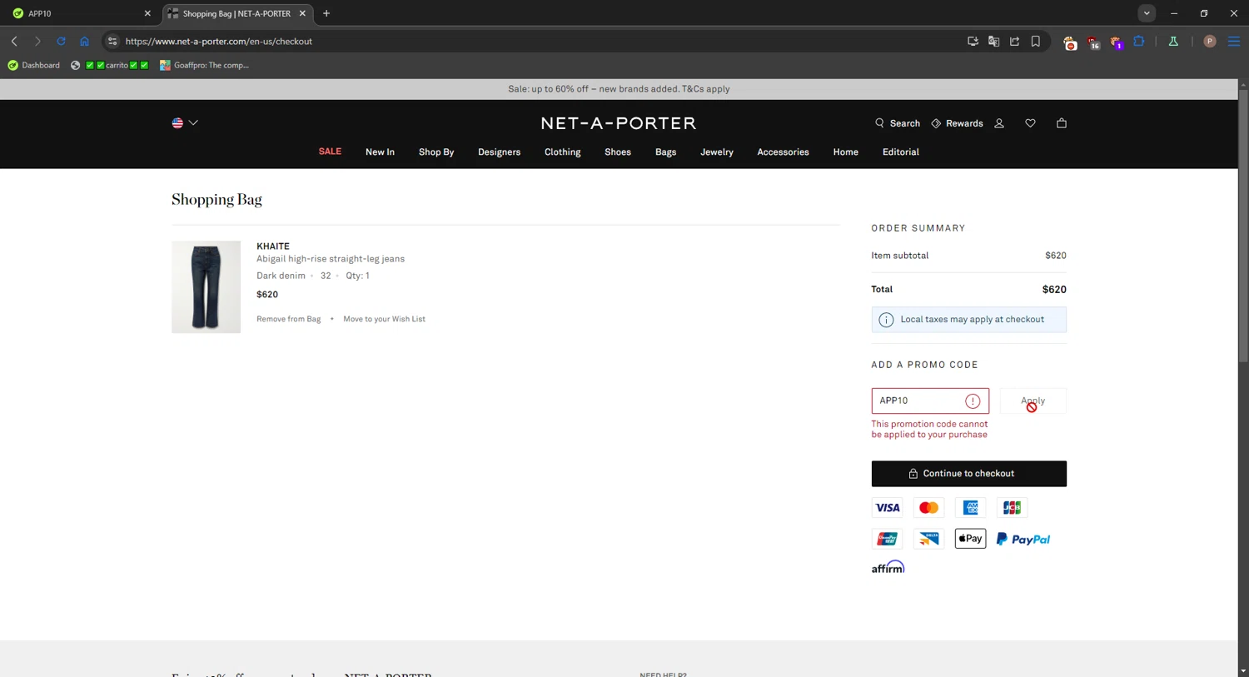Open the install app icon in address bar
Screen dimensions: 1249x677
point(973,41)
